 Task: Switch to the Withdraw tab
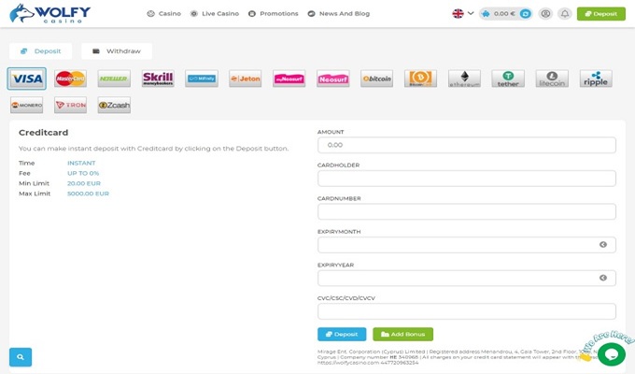117,51
